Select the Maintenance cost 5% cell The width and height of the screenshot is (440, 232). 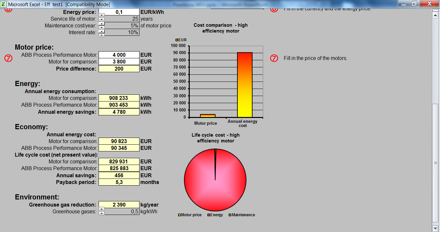(x=122, y=25)
